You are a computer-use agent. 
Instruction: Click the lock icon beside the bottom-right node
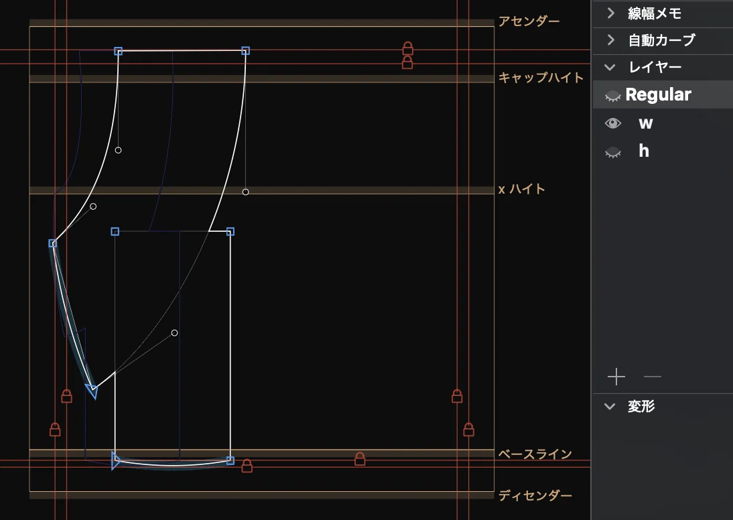[247, 466]
